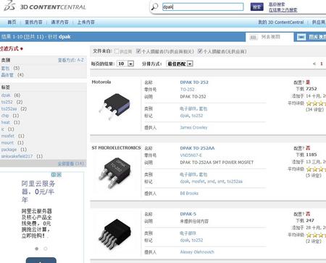
Task: Click the dark blue button below the ad
Action: coord(41,260)
